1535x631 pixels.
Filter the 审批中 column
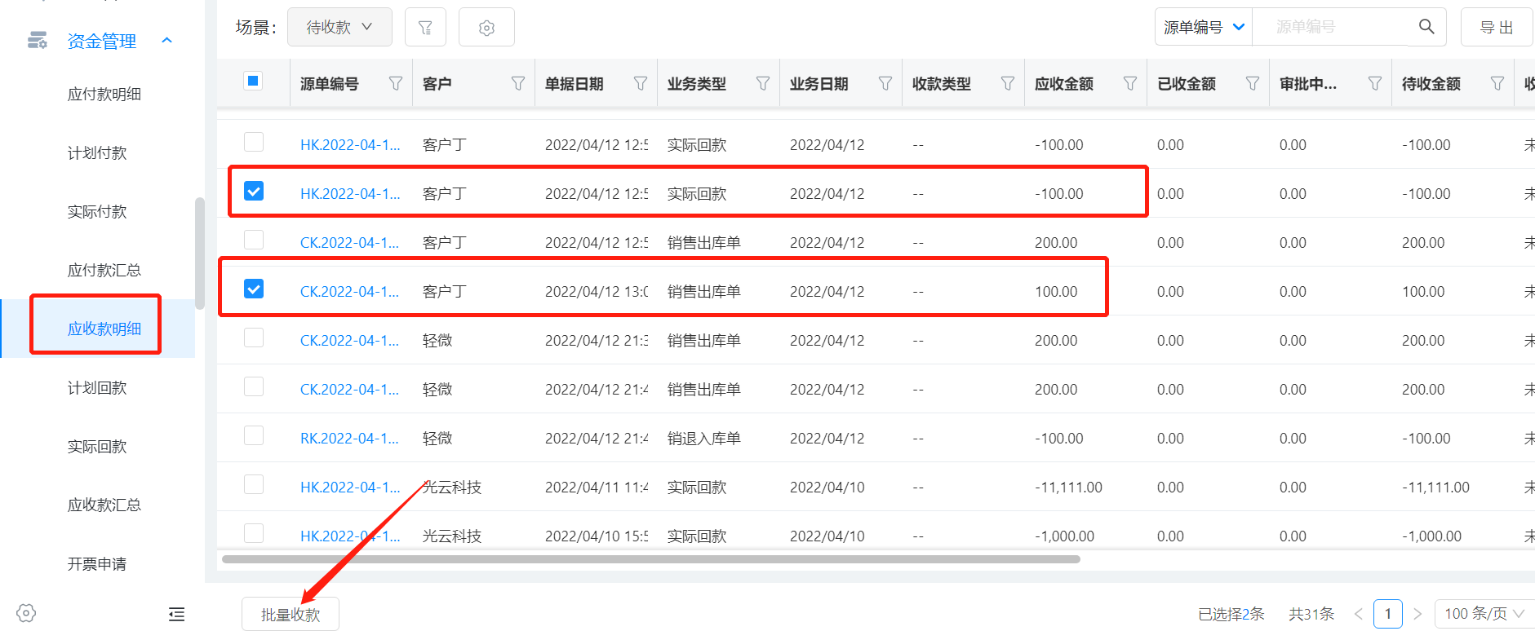click(1375, 83)
